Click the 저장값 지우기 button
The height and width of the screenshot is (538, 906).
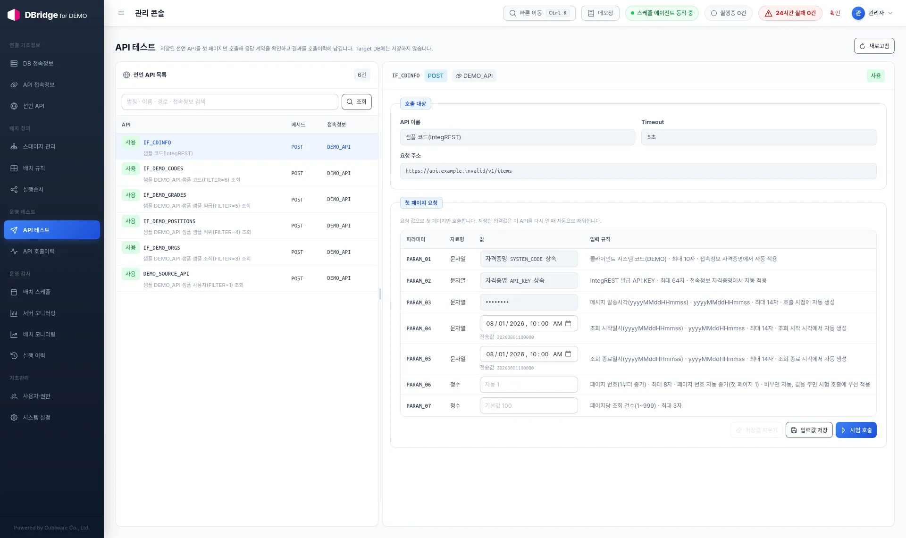pos(756,430)
